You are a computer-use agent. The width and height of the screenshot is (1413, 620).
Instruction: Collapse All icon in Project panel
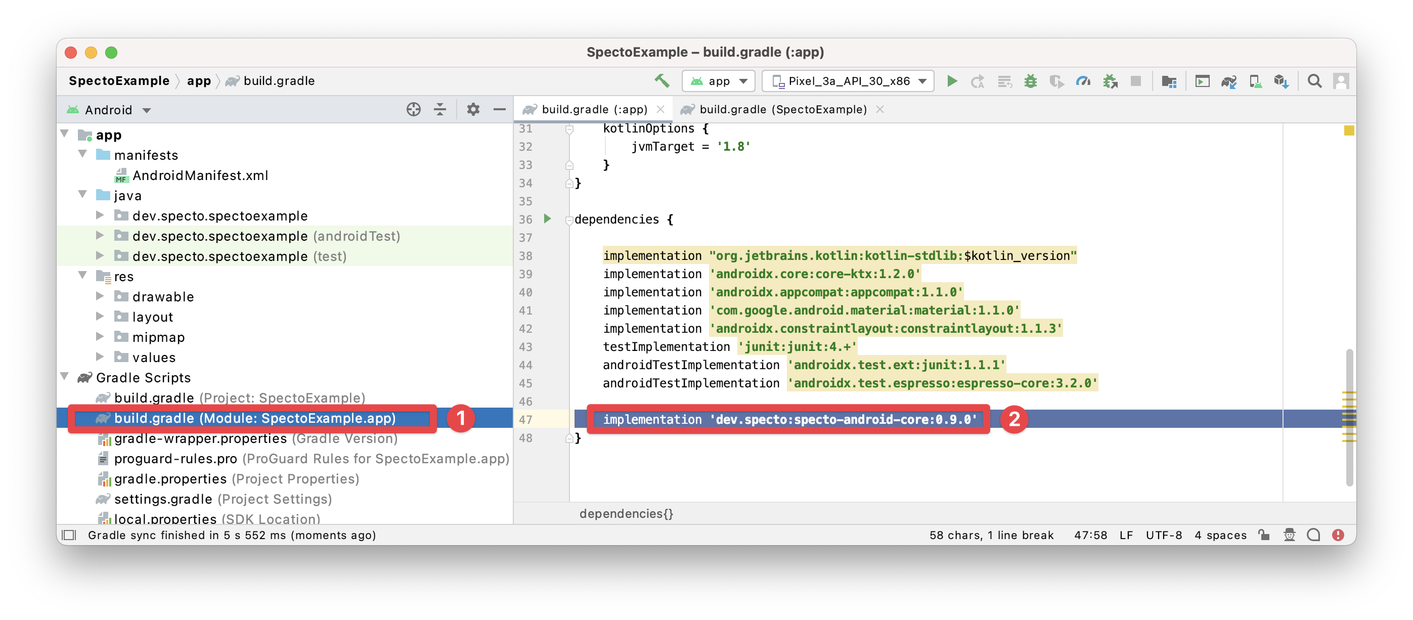tap(440, 110)
